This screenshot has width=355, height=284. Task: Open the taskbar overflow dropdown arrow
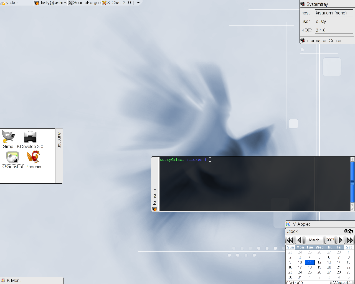click(x=138, y=3)
